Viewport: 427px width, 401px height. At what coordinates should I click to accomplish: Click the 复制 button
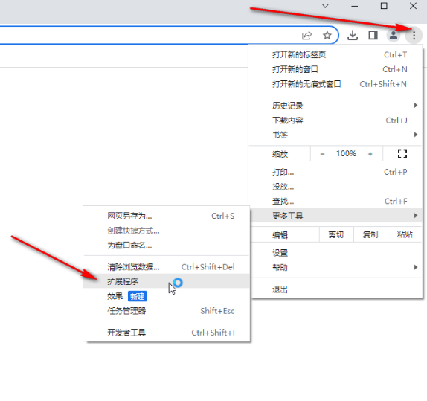(x=370, y=234)
